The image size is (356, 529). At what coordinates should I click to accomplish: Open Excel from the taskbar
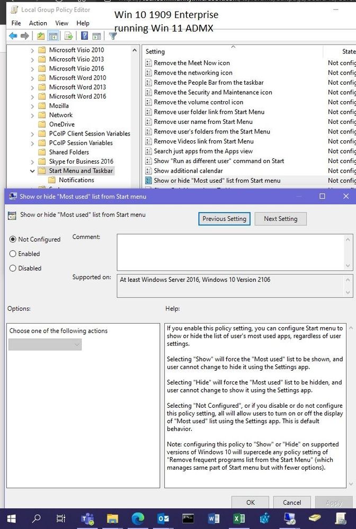(x=239, y=518)
